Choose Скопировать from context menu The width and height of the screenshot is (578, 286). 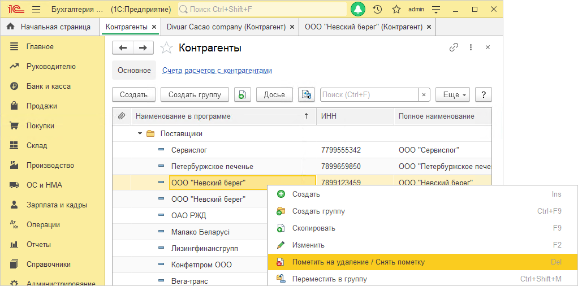(313, 228)
